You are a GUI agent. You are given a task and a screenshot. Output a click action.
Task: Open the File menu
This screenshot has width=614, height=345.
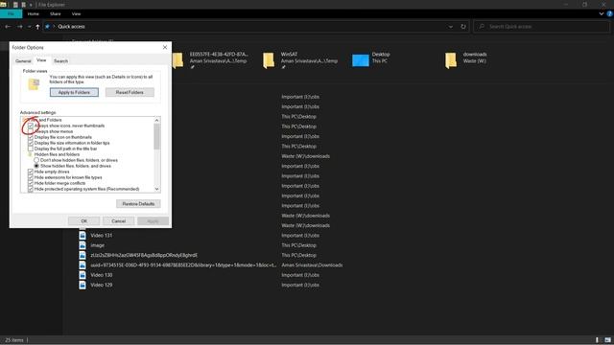pos(11,13)
